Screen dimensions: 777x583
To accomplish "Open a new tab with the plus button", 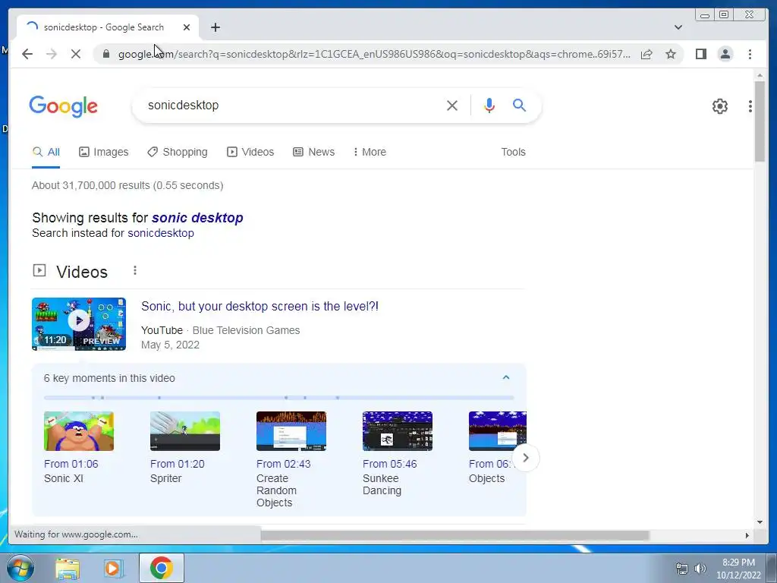I will coord(215,27).
